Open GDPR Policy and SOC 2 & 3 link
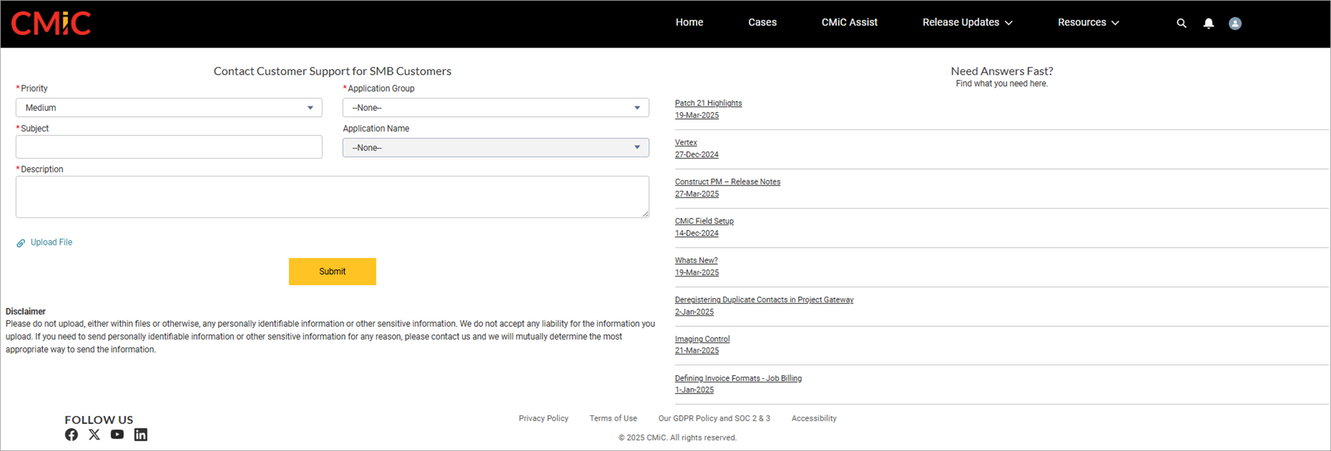The width and height of the screenshot is (1331, 451). (714, 419)
